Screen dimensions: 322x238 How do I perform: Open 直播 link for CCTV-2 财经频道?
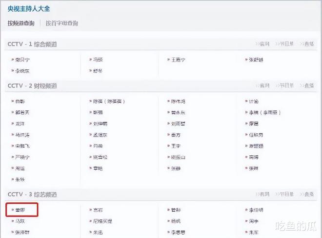(307, 86)
